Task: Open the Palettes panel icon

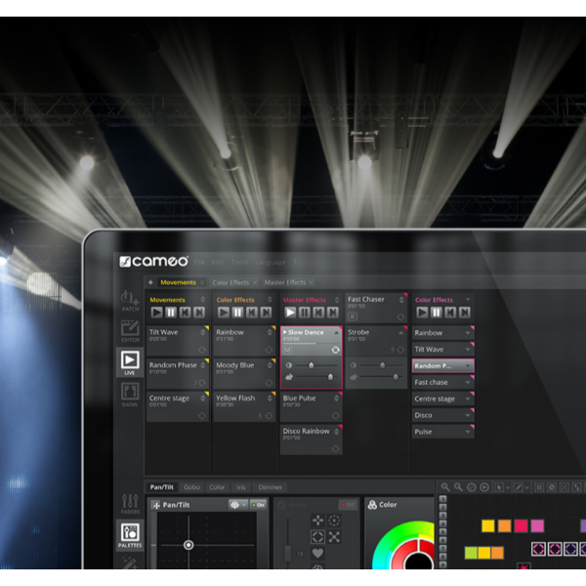Action: coord(129,534)
